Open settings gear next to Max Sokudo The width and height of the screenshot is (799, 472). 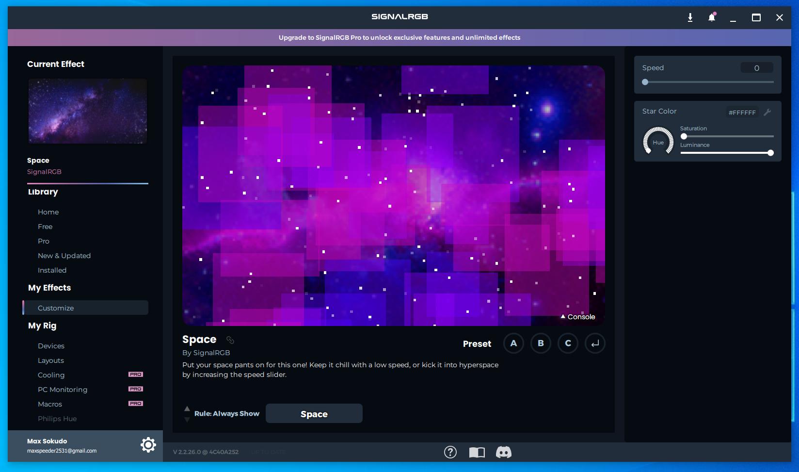click(148, 445)
